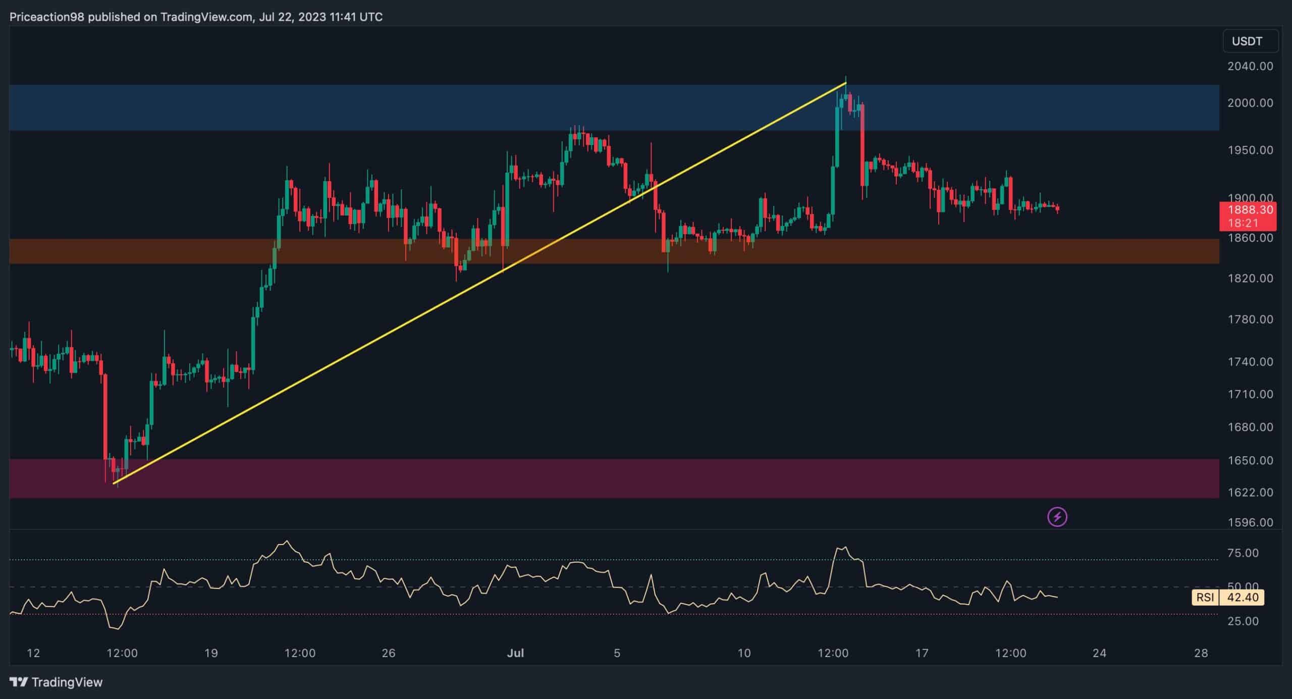This screenshot has width=1292, height=699.
Task: Click the Jul date label on time axis
Action: [515, 653]
